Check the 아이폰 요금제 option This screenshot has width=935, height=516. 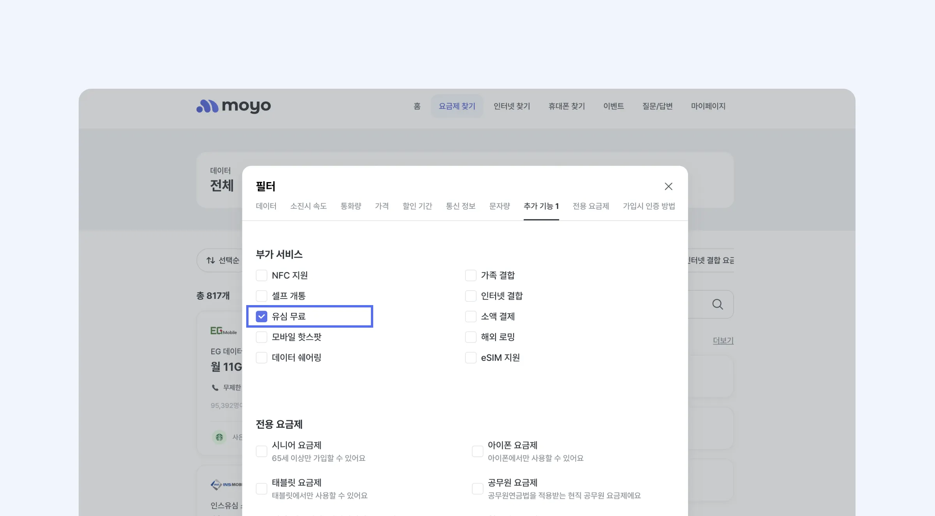pos(477,451)
